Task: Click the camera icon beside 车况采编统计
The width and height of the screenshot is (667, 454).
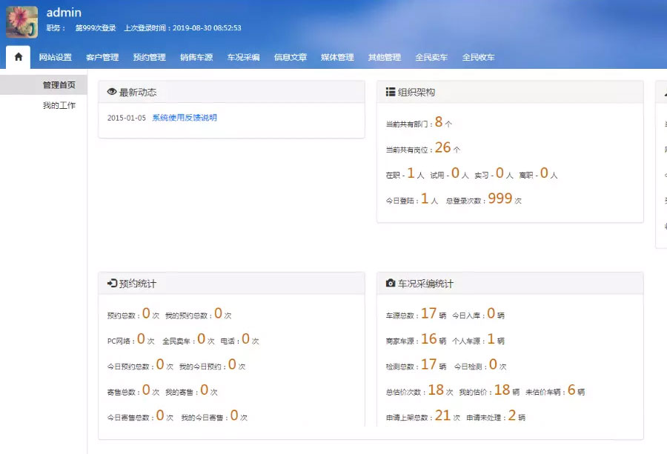Action: coord(391,284)
